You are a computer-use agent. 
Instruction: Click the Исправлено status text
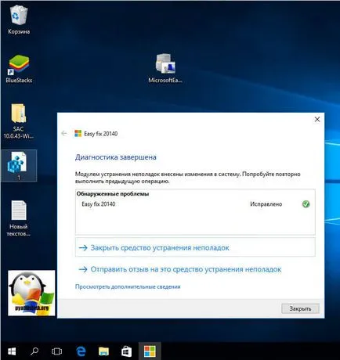pyautogui.click(x=266, y=204)
